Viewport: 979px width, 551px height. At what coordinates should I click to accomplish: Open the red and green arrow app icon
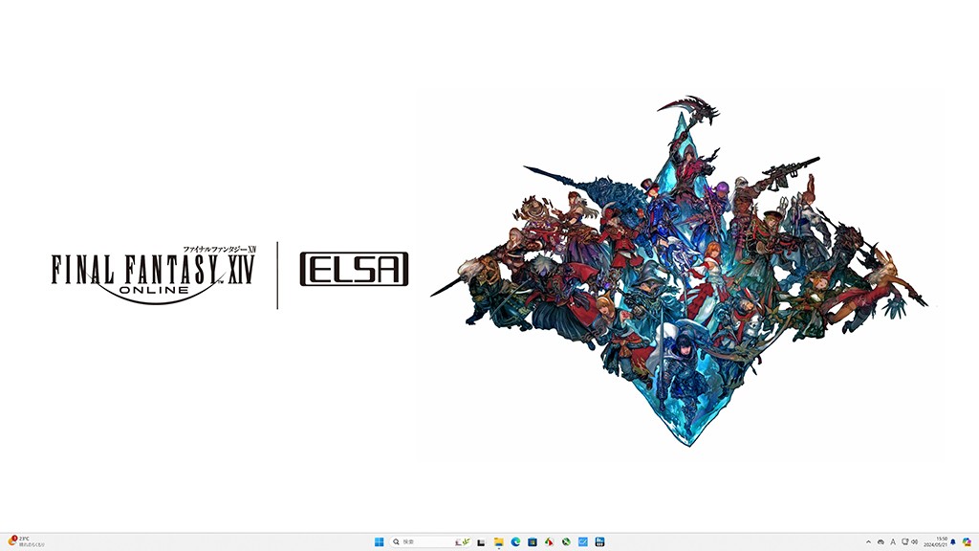point(549,541)
